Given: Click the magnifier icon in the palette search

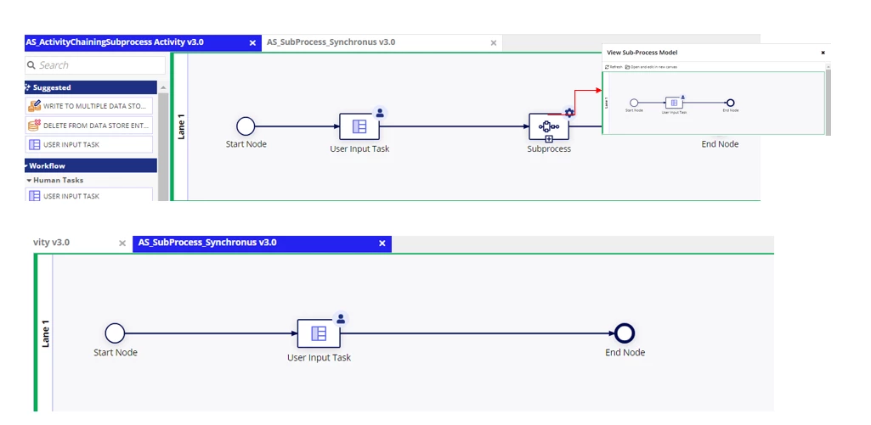Looking at the screenshot, I should pyautogui.click(x=31, y=65).
